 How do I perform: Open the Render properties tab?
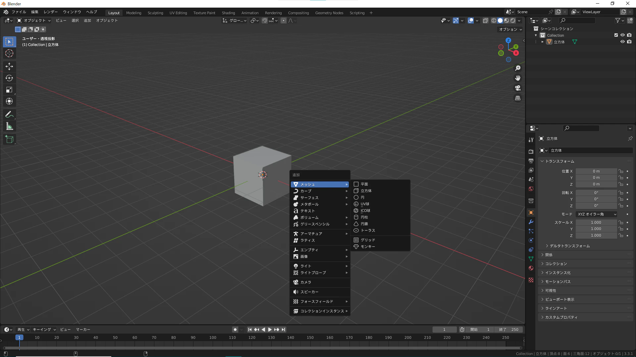[x=531, y=151]
